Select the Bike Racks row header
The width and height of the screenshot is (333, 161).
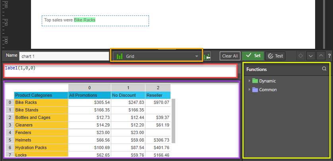[41, 102]
